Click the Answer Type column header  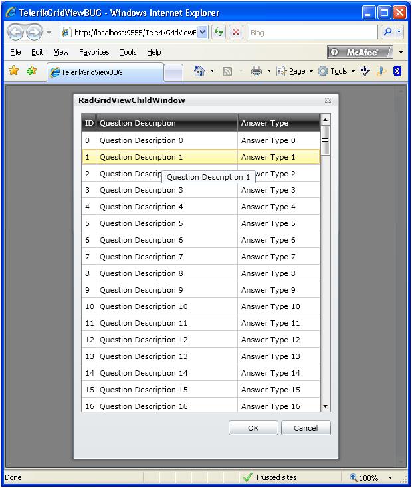[x=279, y=123]
